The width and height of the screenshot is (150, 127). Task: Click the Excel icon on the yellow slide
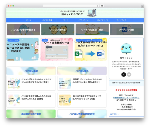point(79,54)
